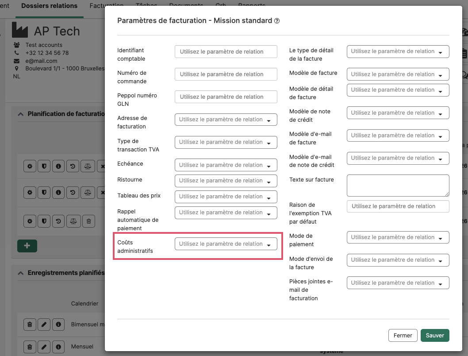The height and width of the screenshot is (356, 468).
Task: Click the balance scale icon in the planning row containing a trash icon
Action: pos(73,221)
